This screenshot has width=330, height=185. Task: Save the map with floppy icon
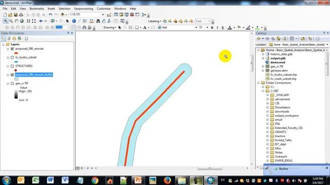15,15
